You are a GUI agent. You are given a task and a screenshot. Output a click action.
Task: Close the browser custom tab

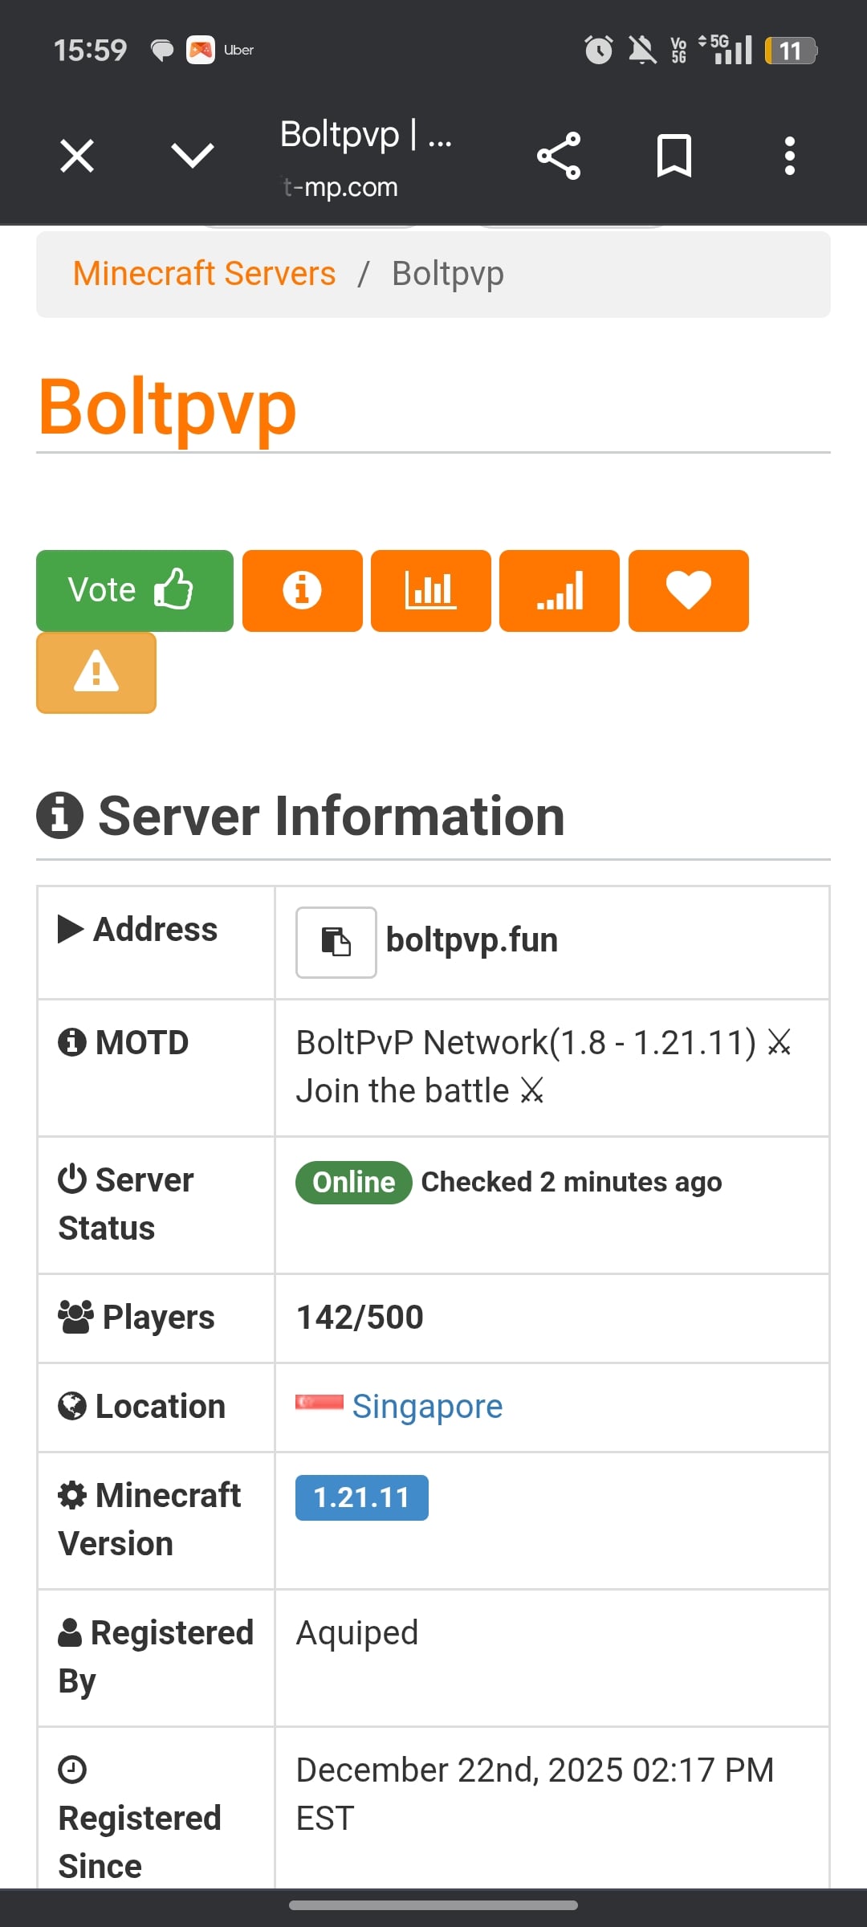coord(77,155)
